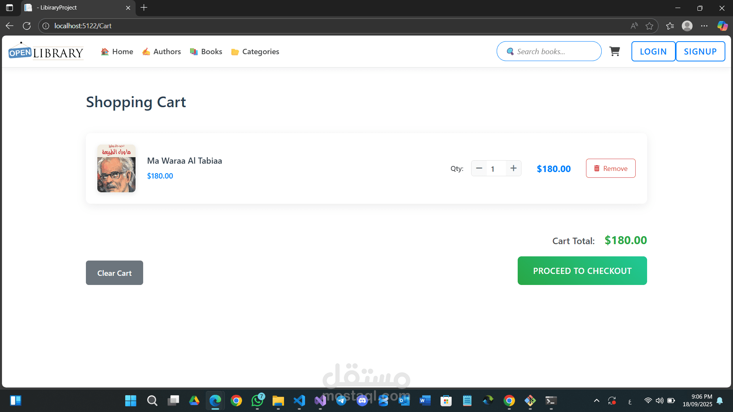This screenshot has height=412, width=733.
Task: Click the browser back arrow
Action: [x=10, y=26]
